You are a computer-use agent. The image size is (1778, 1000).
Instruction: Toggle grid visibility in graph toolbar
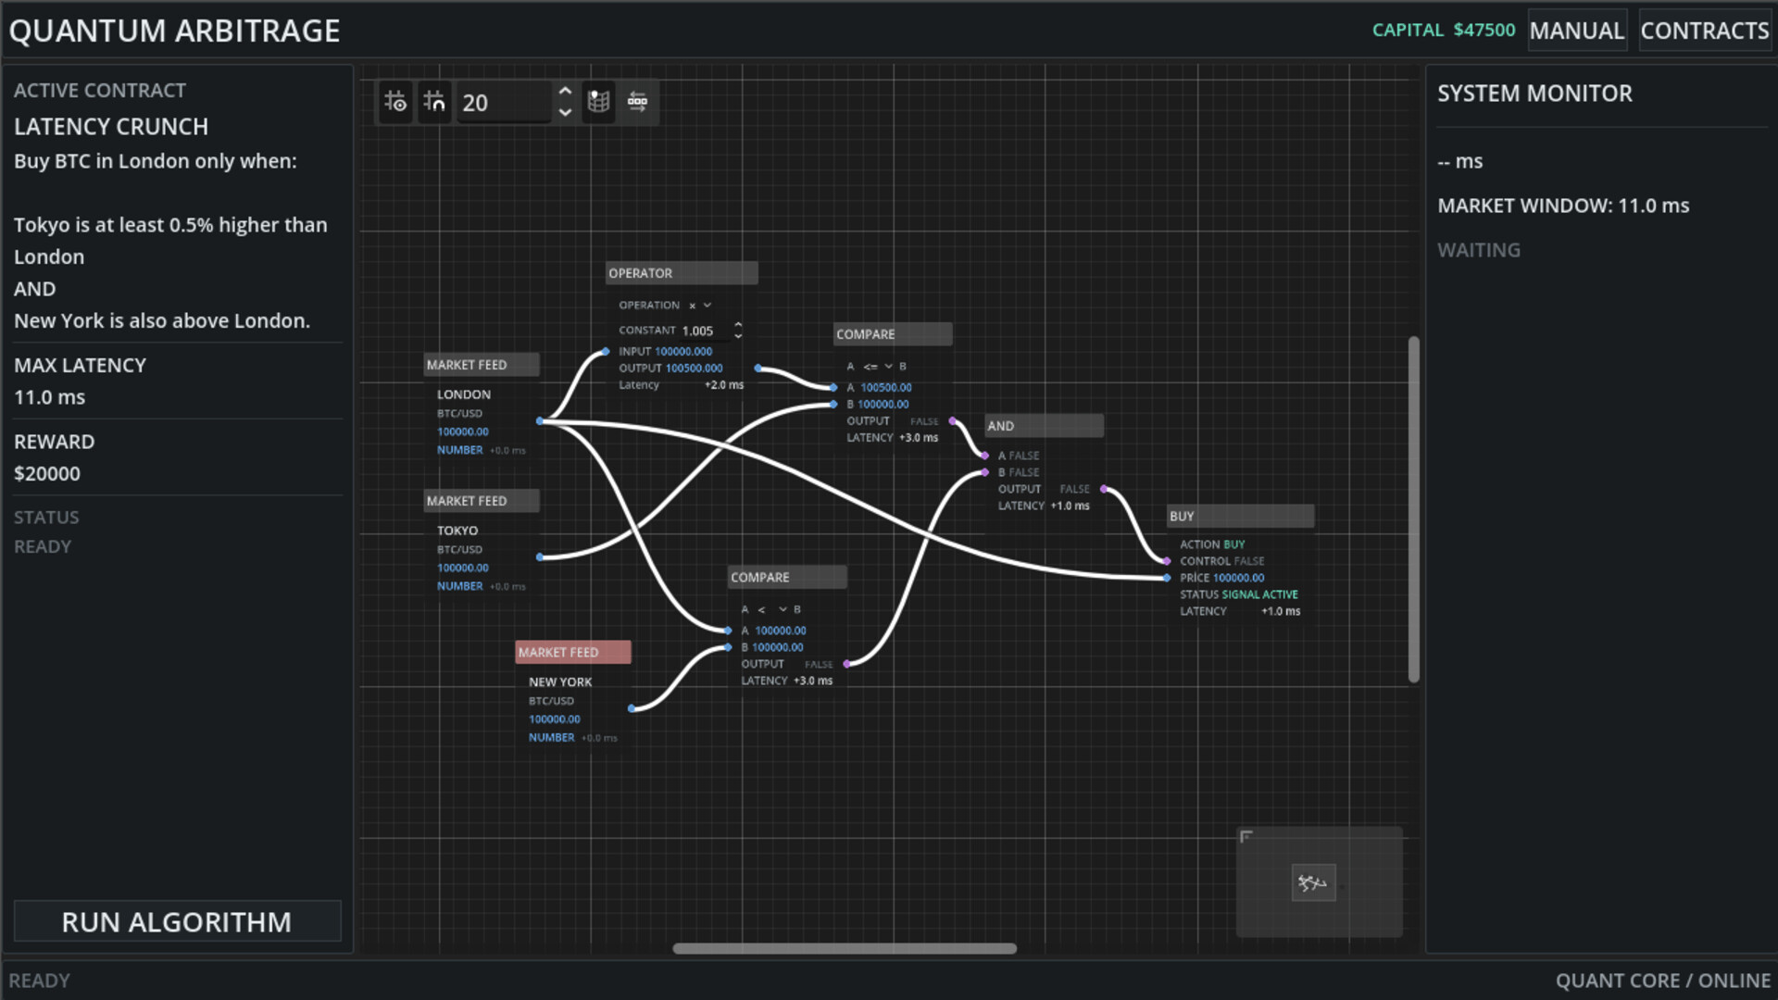(395, 102)
